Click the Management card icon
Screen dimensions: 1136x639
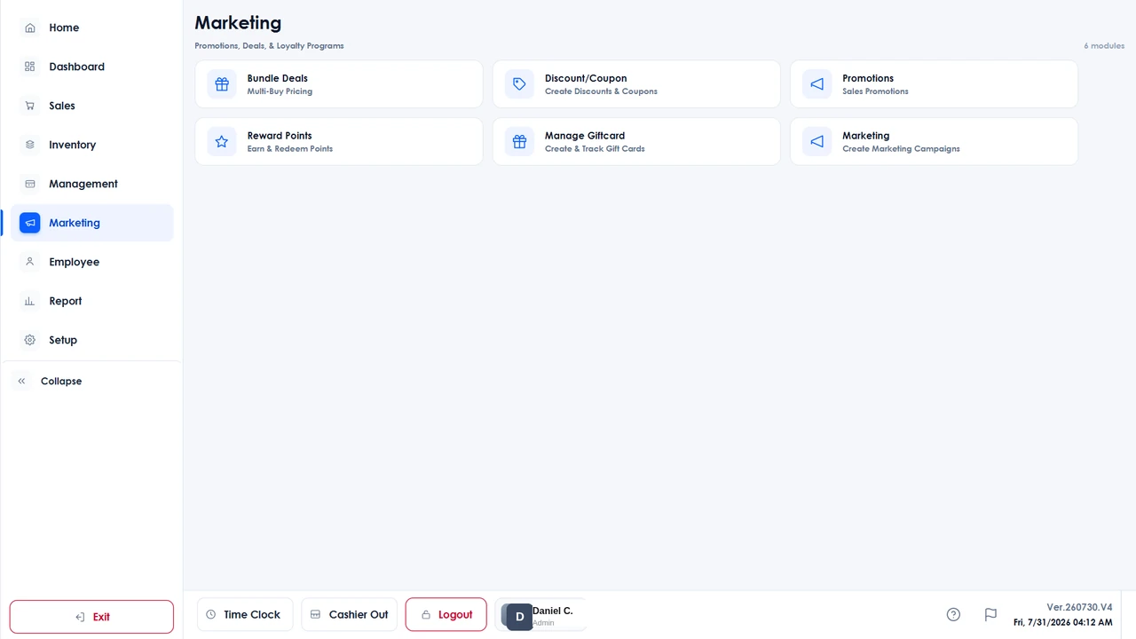pos(30,184)
